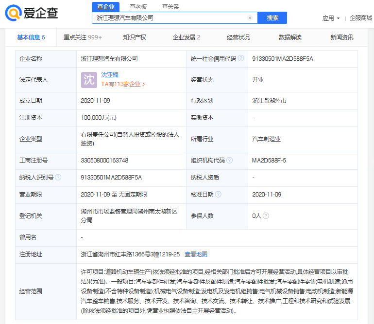Viewport: 374px width, 324px height.
Task: Select the 查企业 search tab
Action: coord(106,7)
